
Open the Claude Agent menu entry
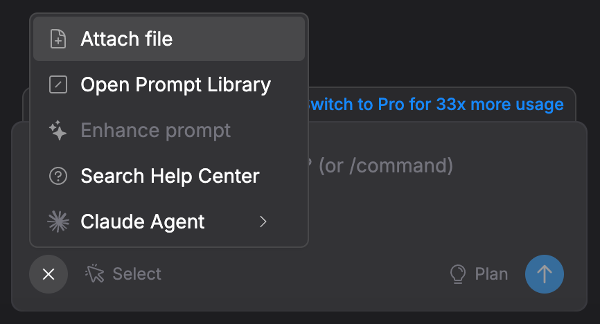coord(143,222)
